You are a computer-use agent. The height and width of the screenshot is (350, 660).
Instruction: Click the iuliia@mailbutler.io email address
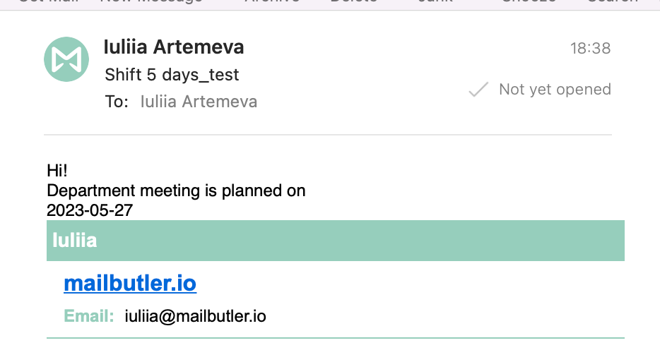195,316
